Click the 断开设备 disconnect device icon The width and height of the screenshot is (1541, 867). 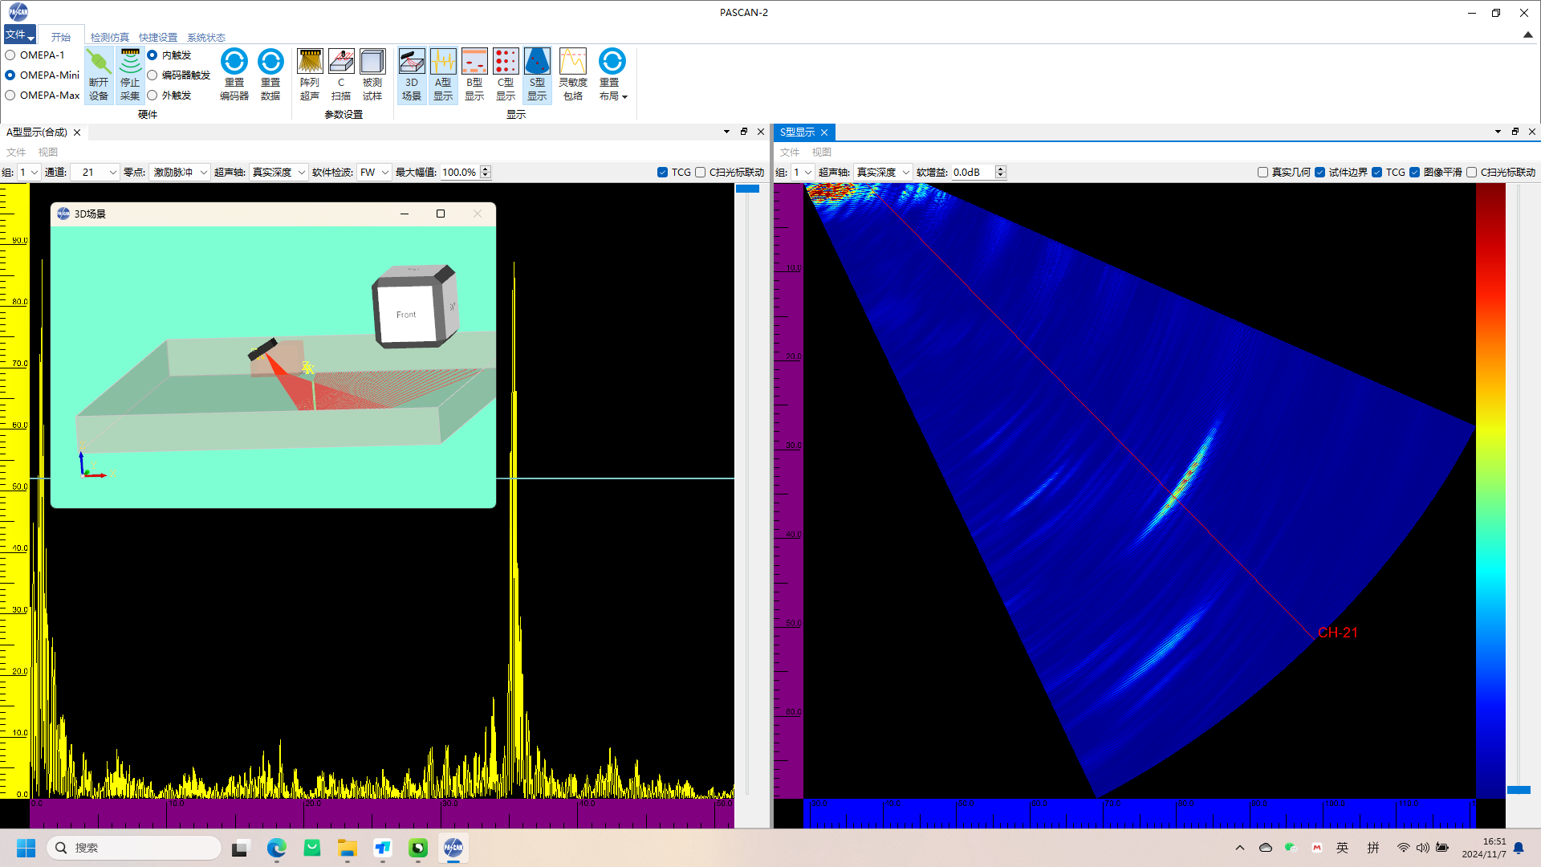pyautogui.click(x=99, y=74)
